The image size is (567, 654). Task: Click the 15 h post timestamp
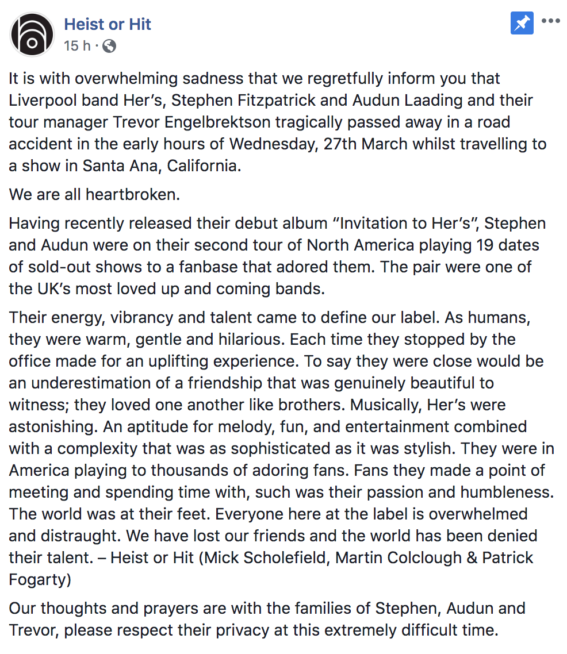coord(77,46)
